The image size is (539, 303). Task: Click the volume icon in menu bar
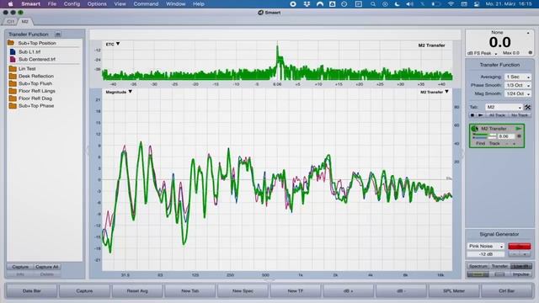pos(410,4)
